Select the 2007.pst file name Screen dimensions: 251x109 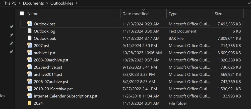coord(41,46)
